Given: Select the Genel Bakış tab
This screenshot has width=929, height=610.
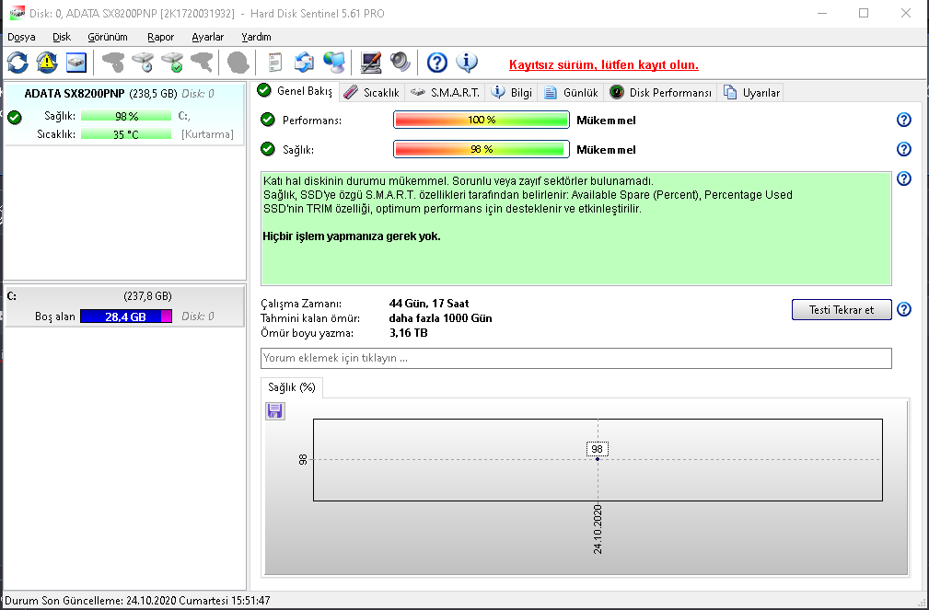Looking at the screenshot, I should pos(296,90).
